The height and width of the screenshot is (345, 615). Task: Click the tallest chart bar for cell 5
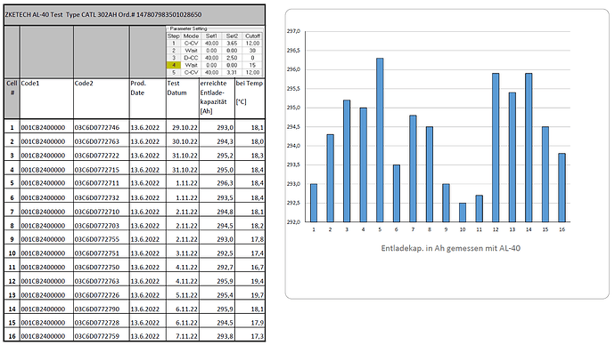(x=380, y=140)
